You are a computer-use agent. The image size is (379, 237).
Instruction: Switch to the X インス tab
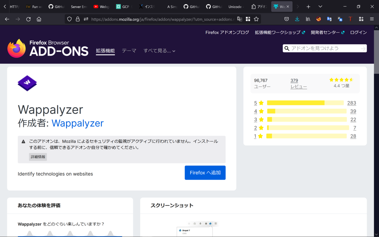pyautogui.click(x=147, y=7)
